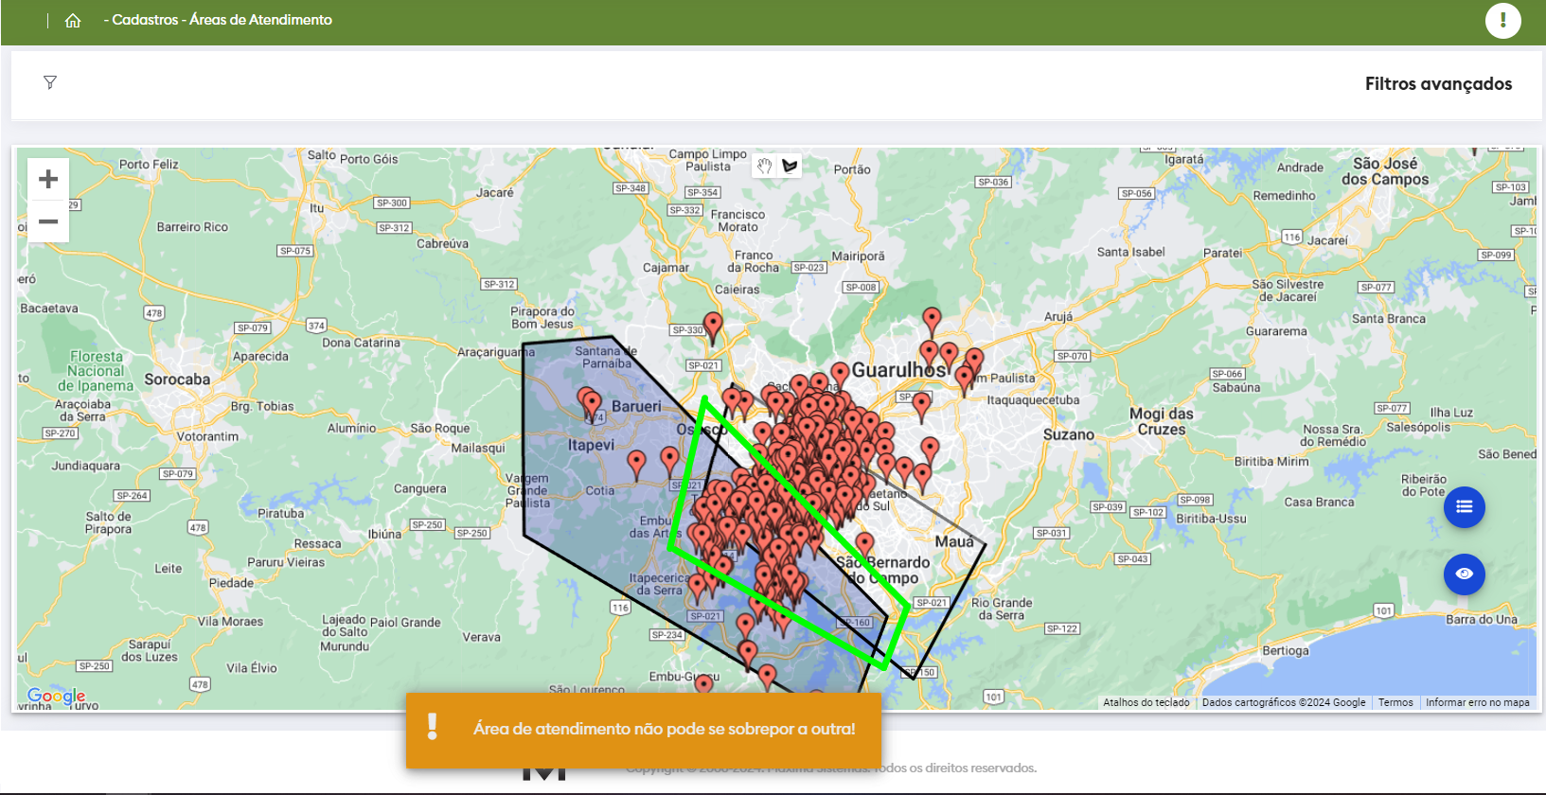Zoom in on the map
The height and width of the screenshot is (795, 1546).
[48, 180]
